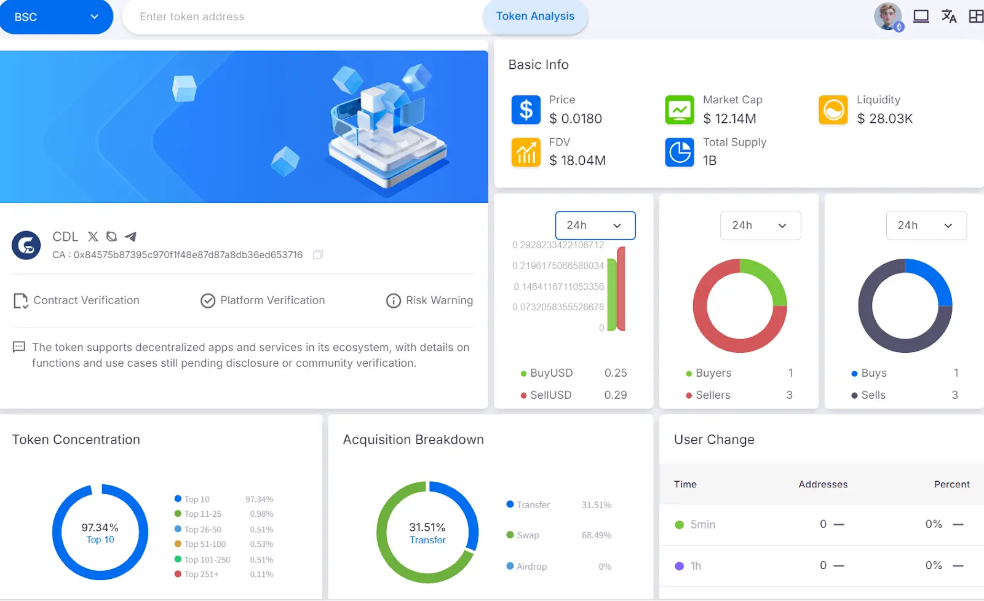Select Swap legend in Acquisition Breakdown
The width and height of the screenshot is (984, 601).
(527, 535)
